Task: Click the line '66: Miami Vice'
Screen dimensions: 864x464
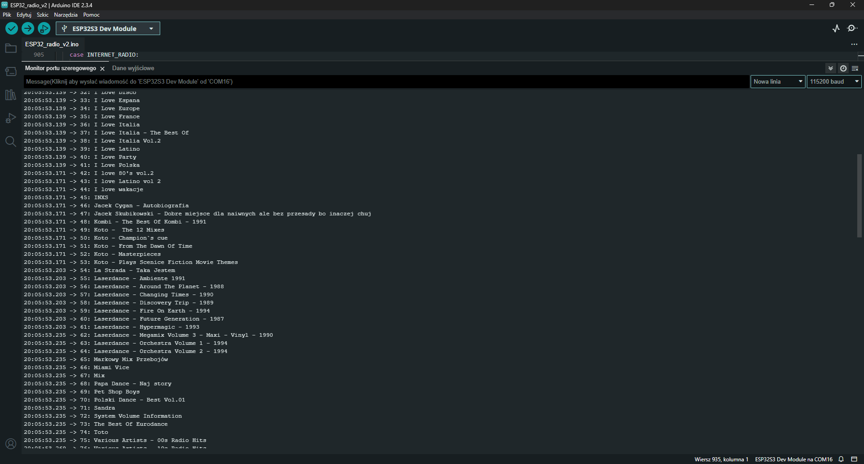Action: pos(77,367)
